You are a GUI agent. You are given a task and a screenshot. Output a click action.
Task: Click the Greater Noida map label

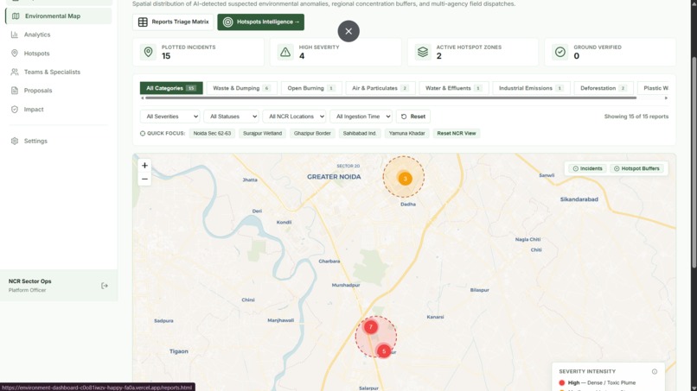pyautogui.click(x=334, y=177)
